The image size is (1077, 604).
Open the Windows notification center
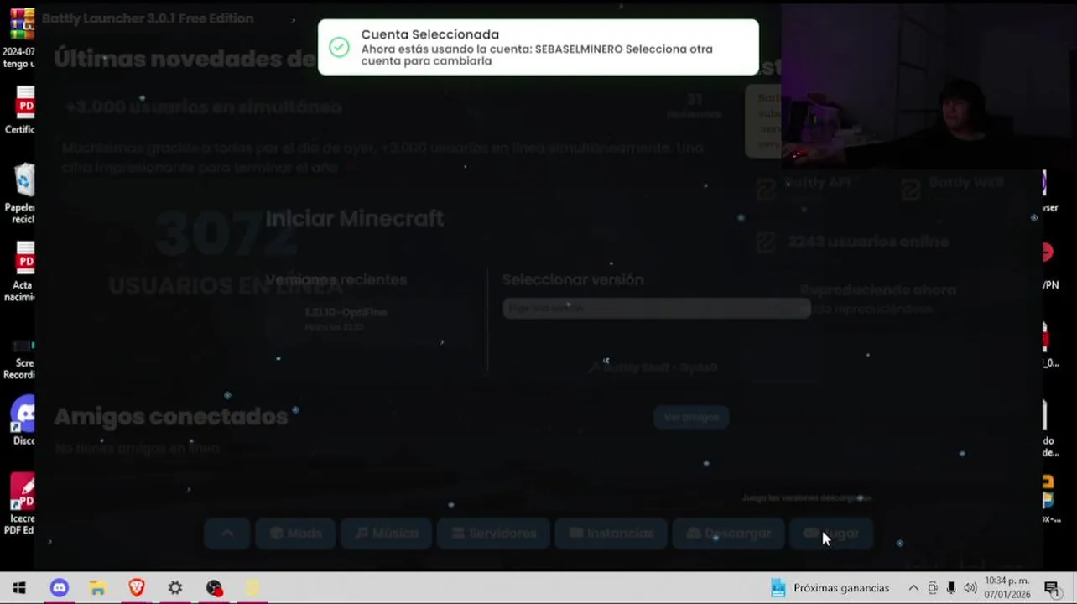point(1051,588)
